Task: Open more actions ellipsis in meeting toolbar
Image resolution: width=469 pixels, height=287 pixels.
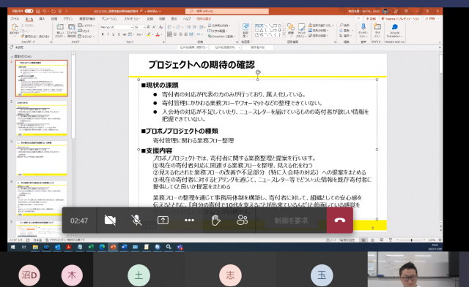Action: pos(189,221)
